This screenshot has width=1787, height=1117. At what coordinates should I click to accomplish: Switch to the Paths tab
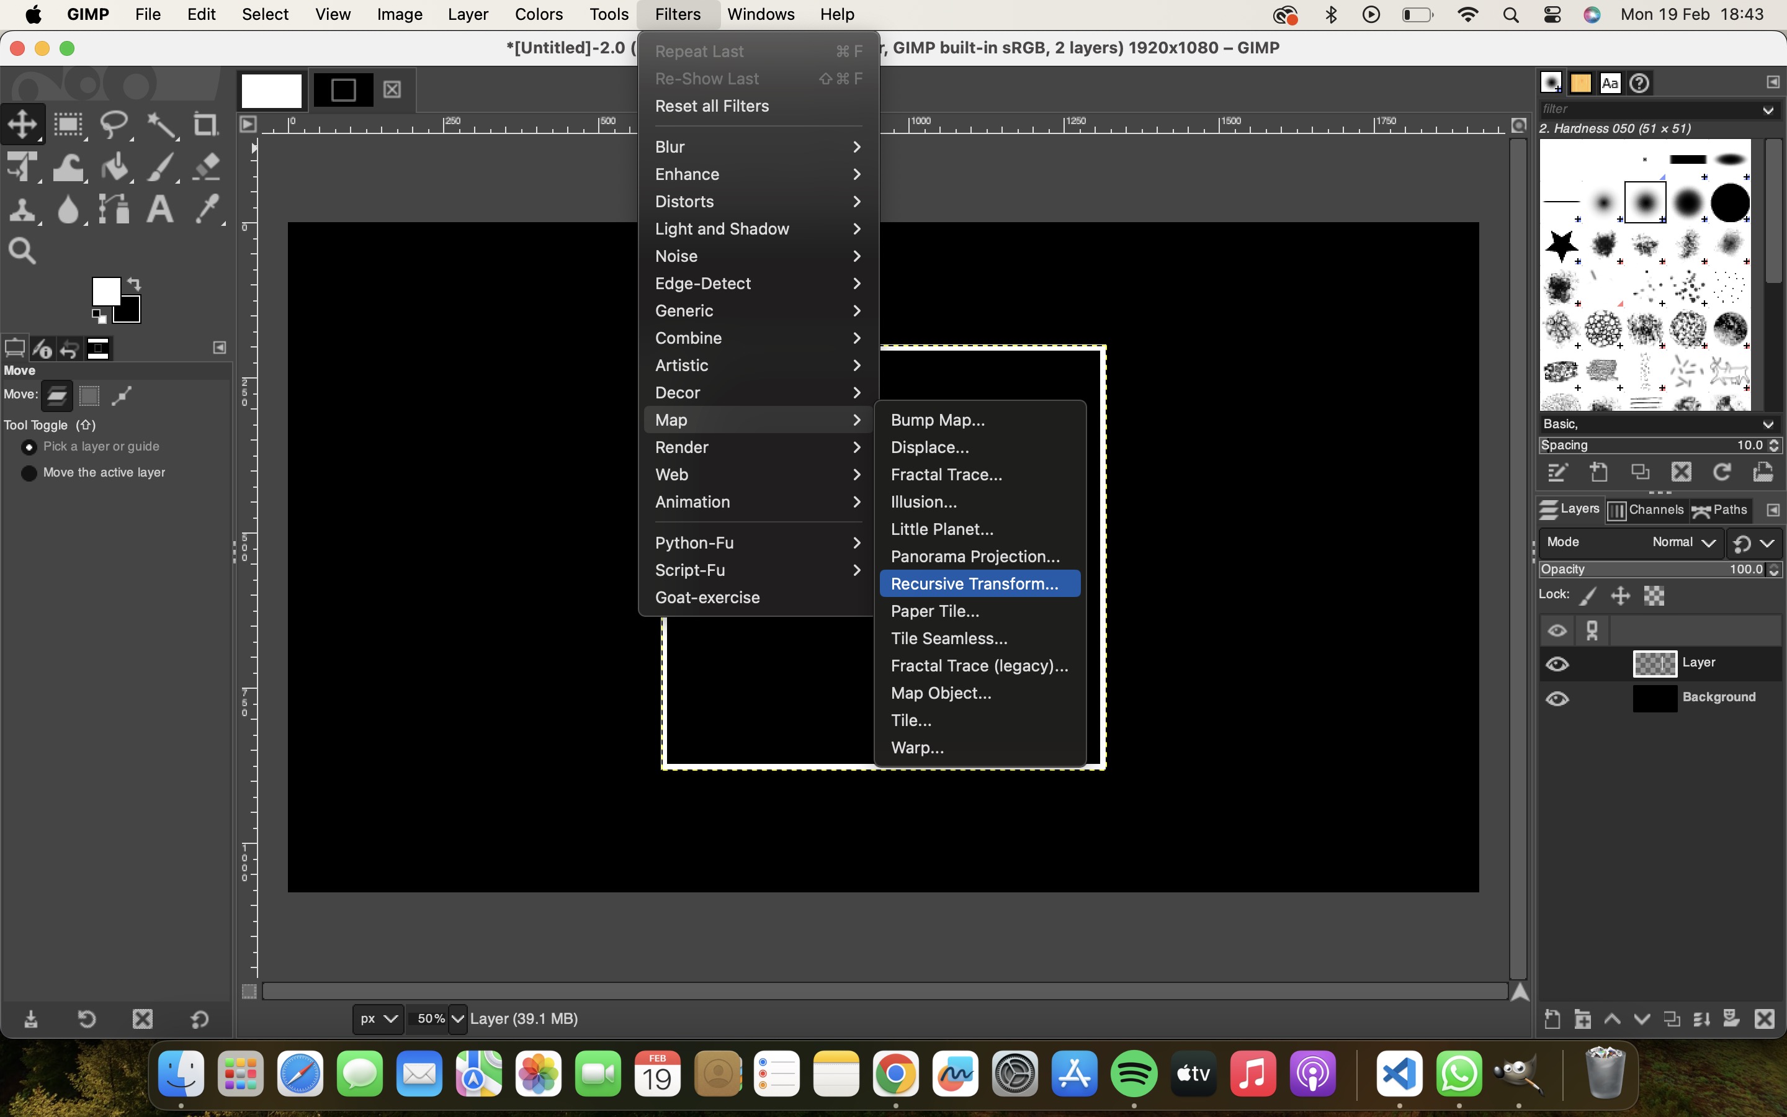(x=1720, y=509)
